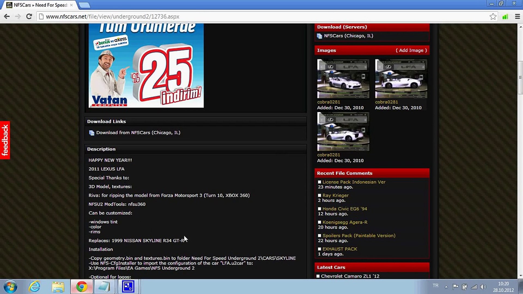Click the red feedback side tab

point(5,140)
